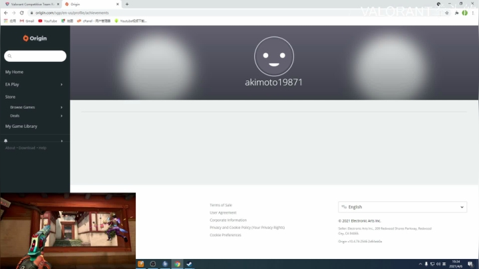Focus the Origin search field
This screenshot has height=269, width=479.
(35, 56)
